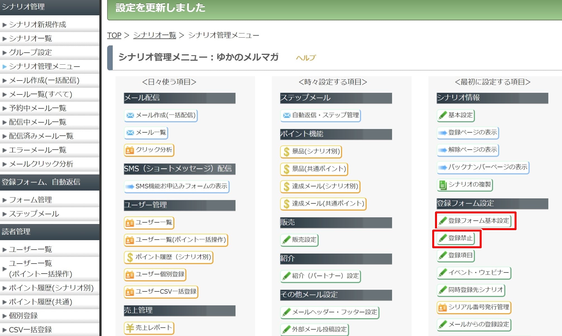Open グループ設定 in sidebar

pyautogui.click(x=50, y=52)
